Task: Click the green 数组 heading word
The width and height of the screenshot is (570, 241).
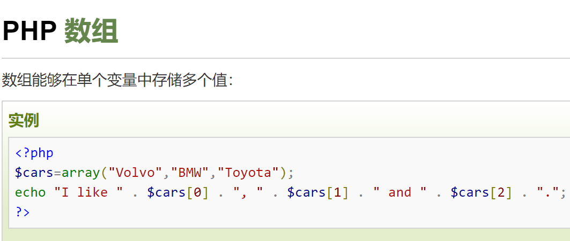Action: (x=91, y=32)
